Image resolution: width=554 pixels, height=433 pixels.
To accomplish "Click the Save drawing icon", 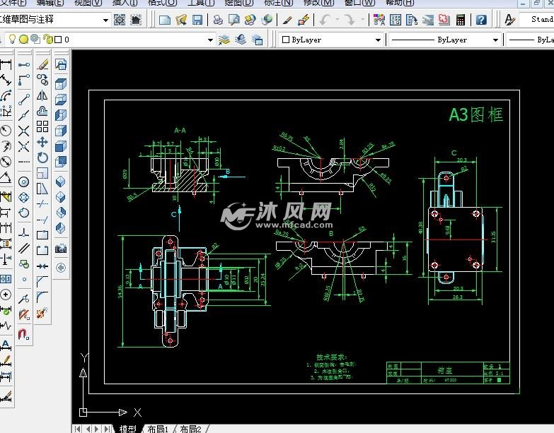I will click(x=197, y=20).
